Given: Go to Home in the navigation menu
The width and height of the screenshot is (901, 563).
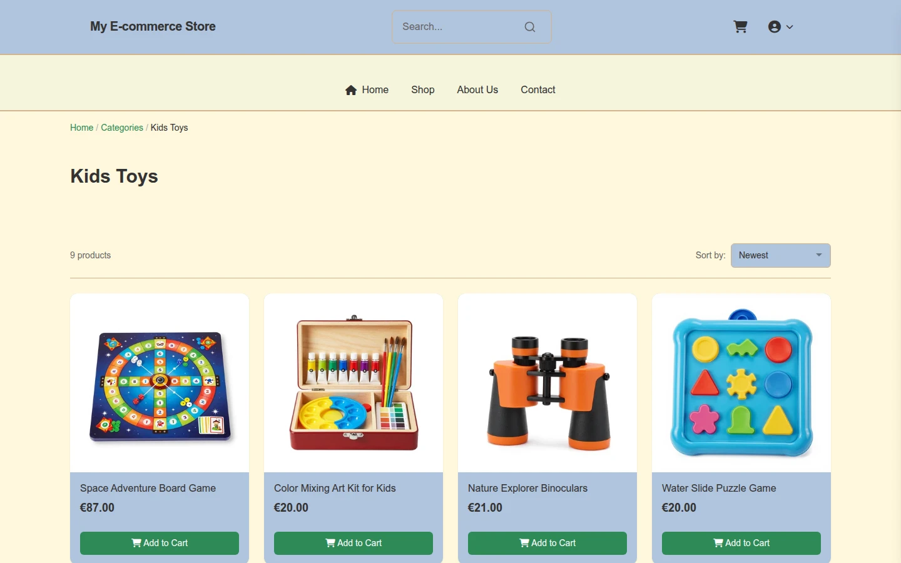Looking at the screenshot, I should [367, 90].
